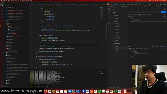Screen dimensions: 167x94
Task: Open Spotify from the Dock
Action: tap(99, 91)
